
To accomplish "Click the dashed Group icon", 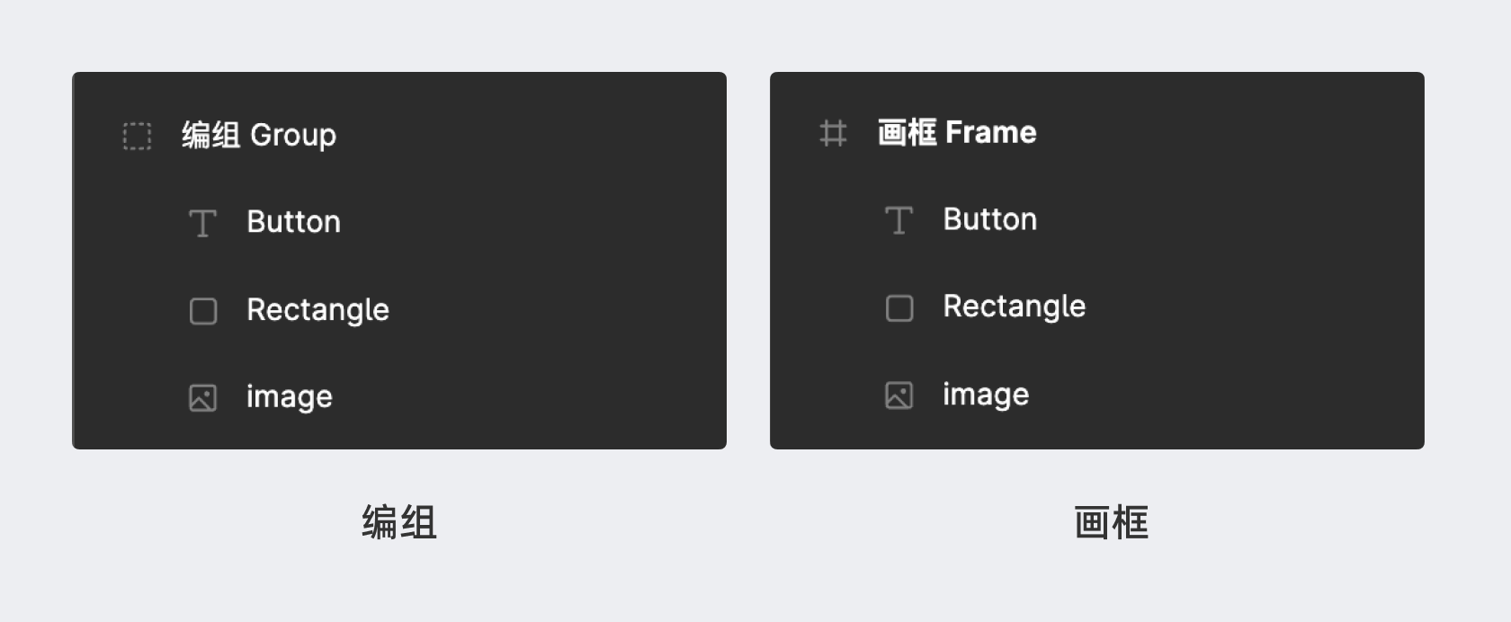I will [137, 136].
